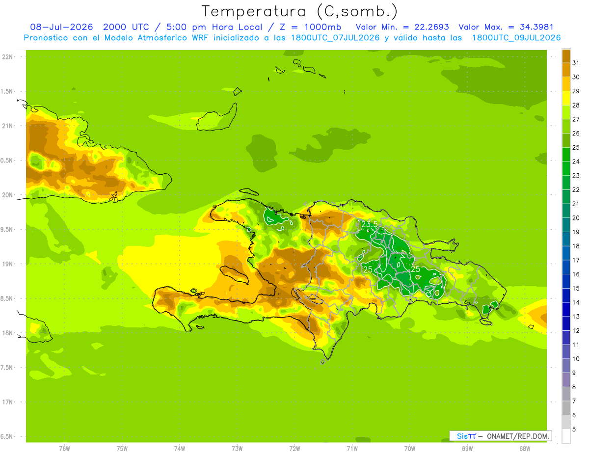
Task: Click the legend value label "31"
Action: (x=576, y=63)
